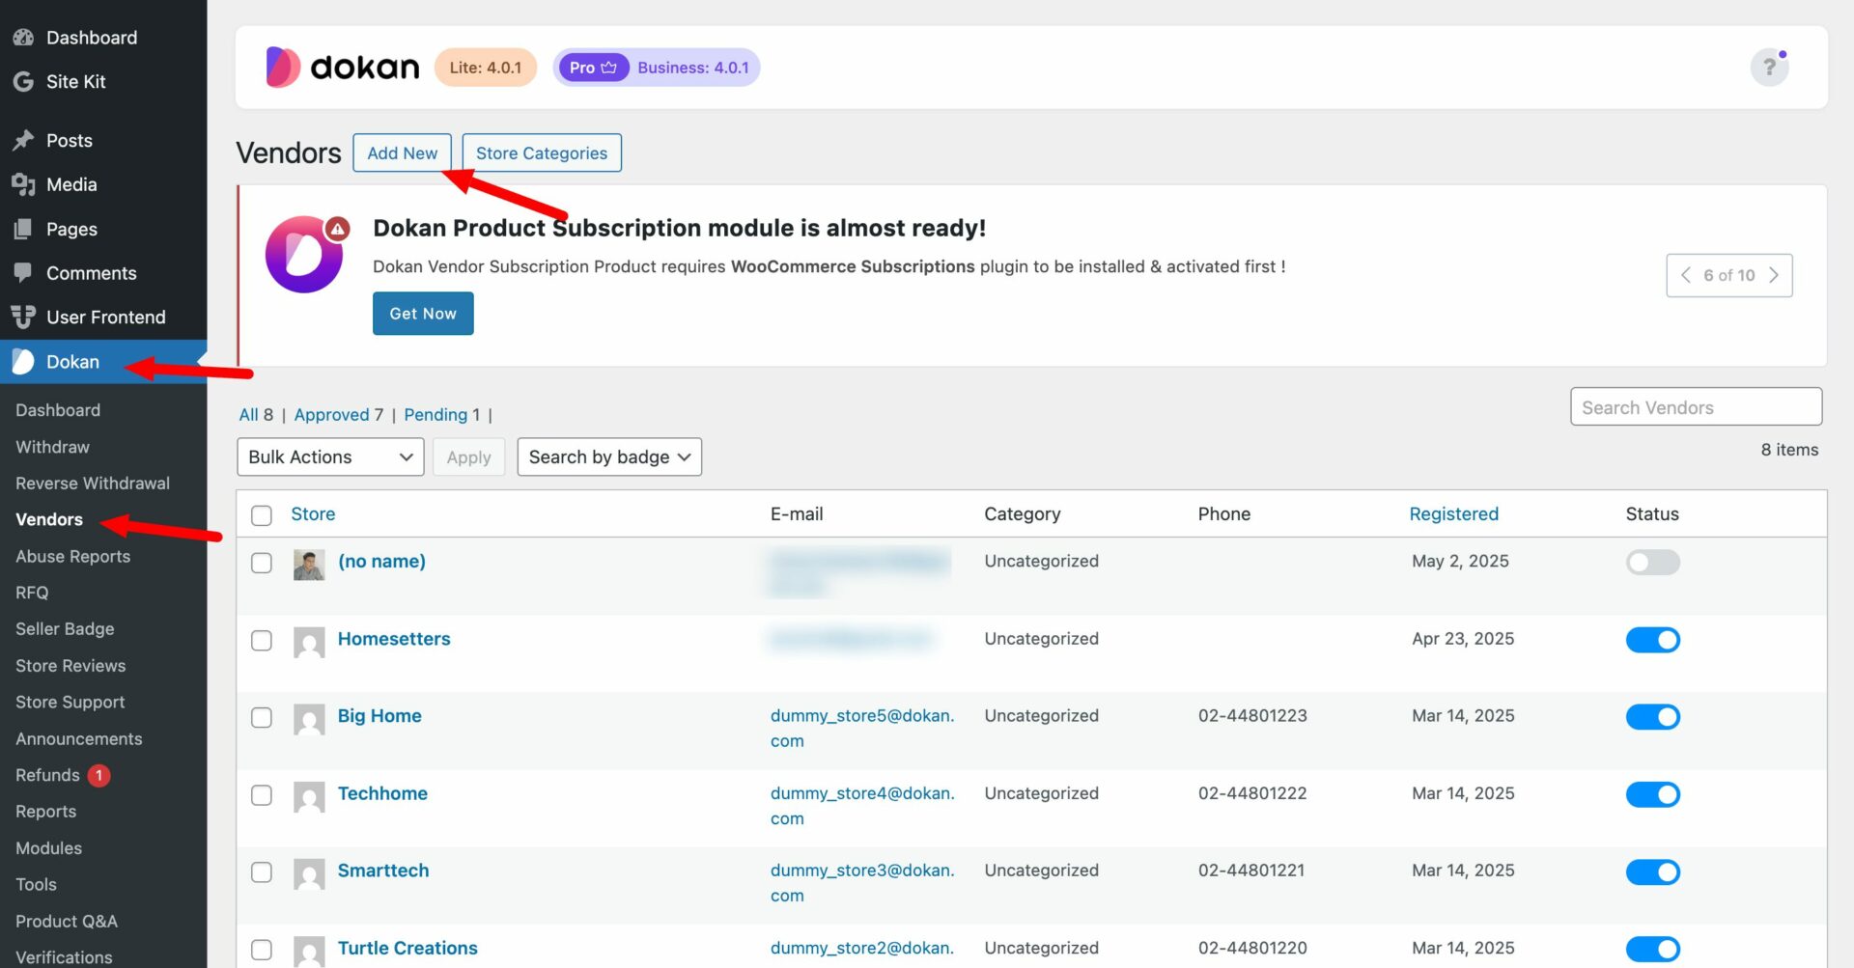Open Product Q&A submenu item
Viewport: 1854px width, 968px height.
point(67,921)
